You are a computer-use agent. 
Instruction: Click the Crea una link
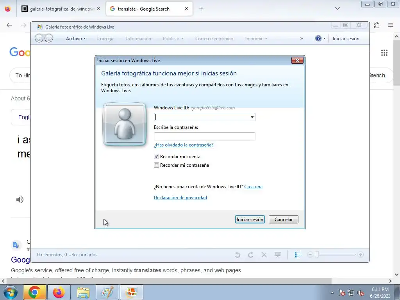[x=253, y=186]
